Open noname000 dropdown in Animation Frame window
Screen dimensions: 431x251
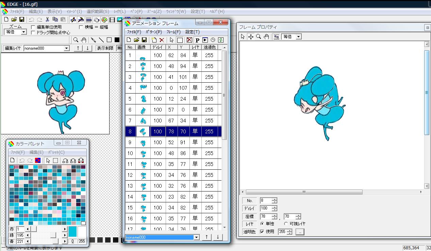[196, 237]
